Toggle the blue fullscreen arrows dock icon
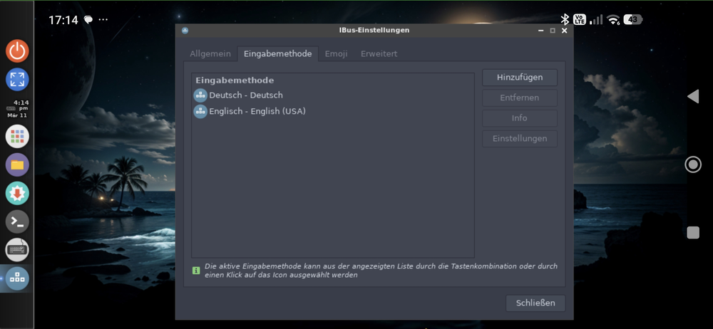 (17, 80)
